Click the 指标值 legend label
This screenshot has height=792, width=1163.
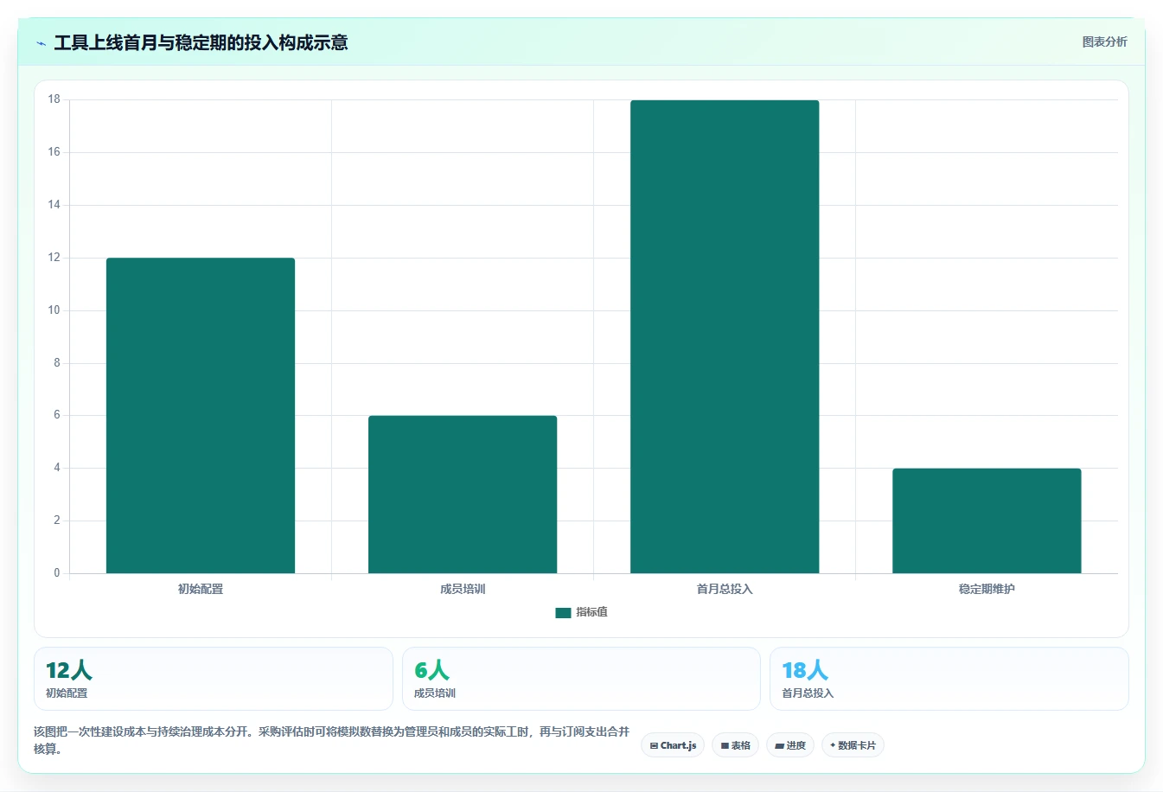[591, 612]
